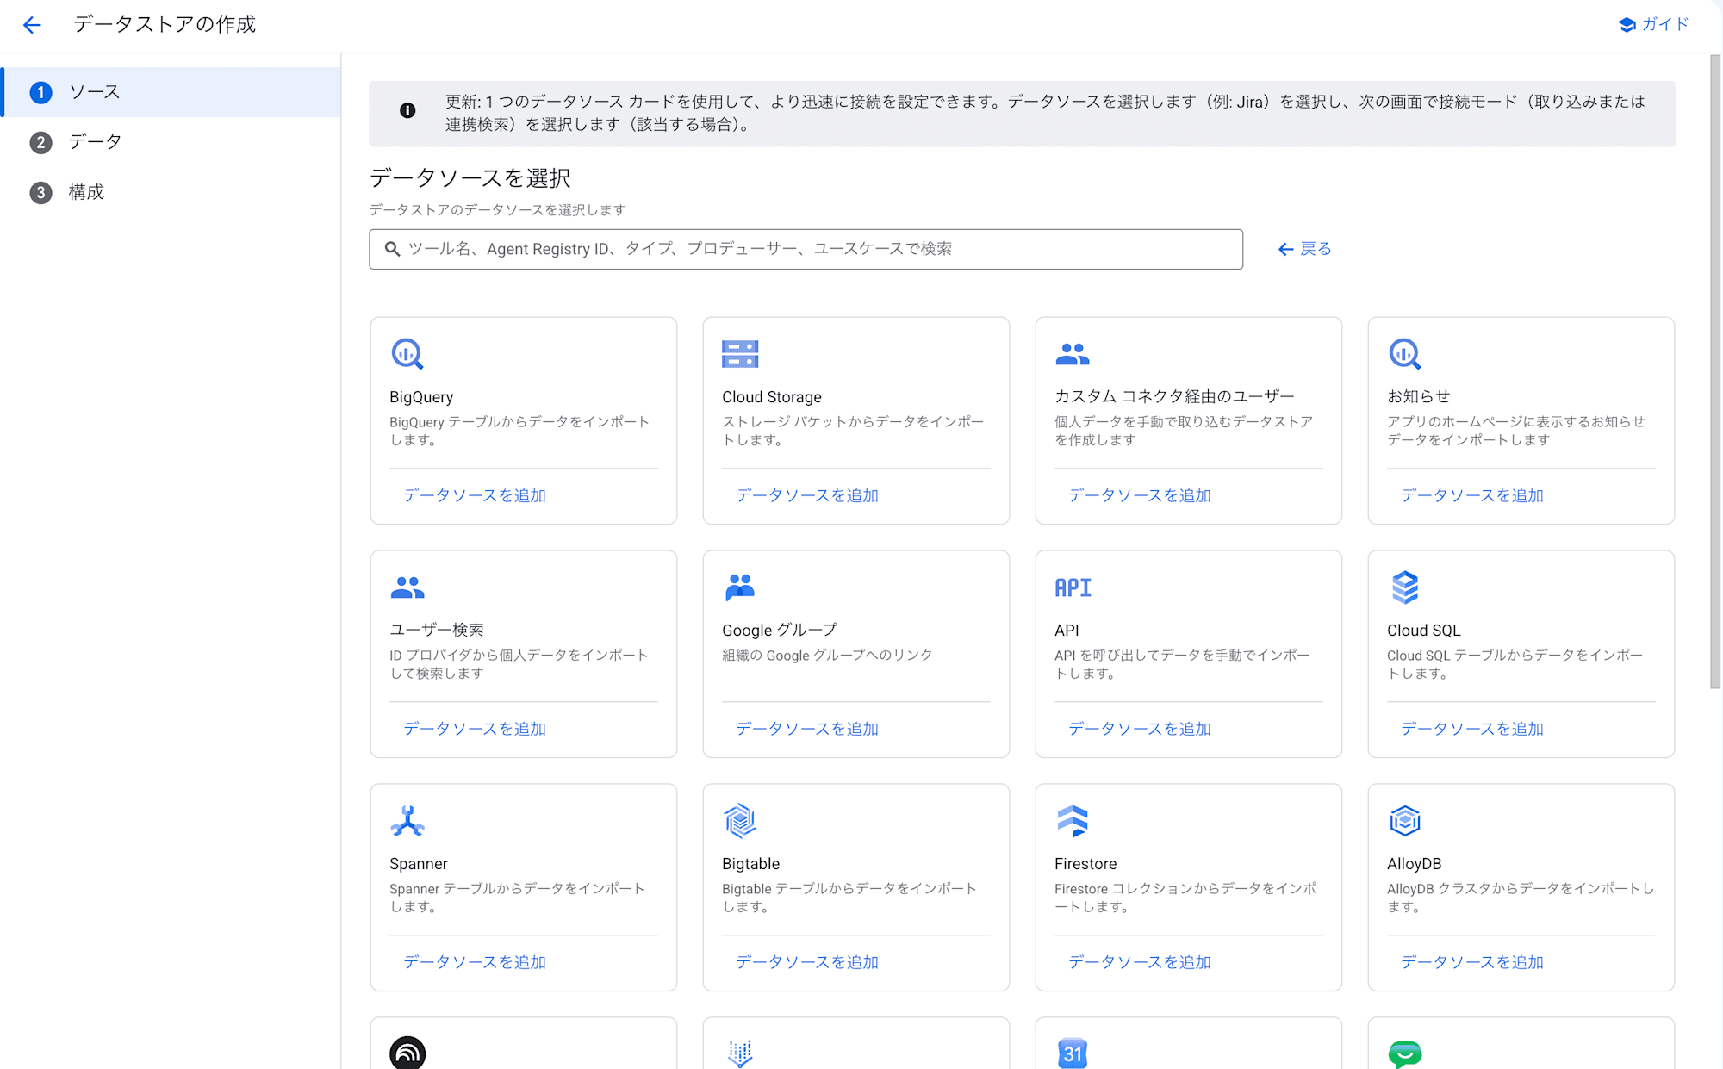Image resolution: width=1723 pixels, height=1069 pixels.
Task: Click the Cloud SQL card icon
Action: pyautogui.click(x=1405, y=587)
